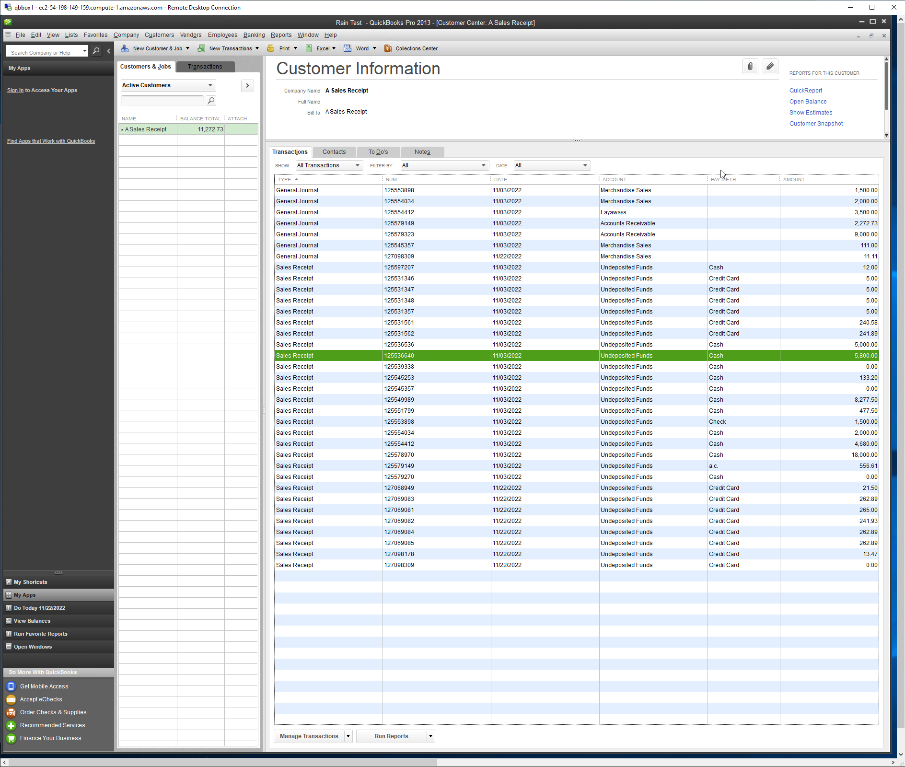Open the Customer Snapshot link
The height and width of the screenshot is (767, 905).
coord(816,124)
